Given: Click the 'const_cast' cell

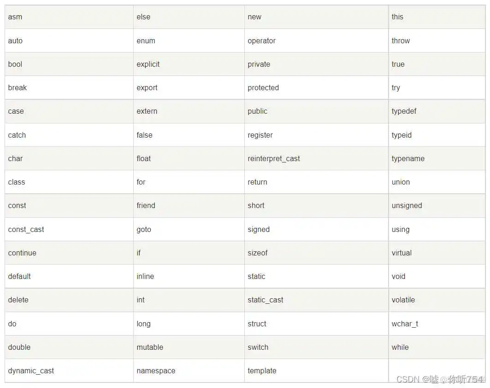Looking at the screenshot, I should click(69, 229).
